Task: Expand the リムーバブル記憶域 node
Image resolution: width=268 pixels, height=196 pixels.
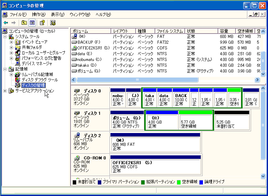Action: [x=12, y=74]
